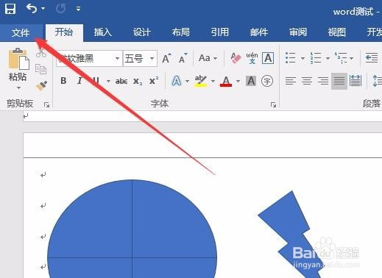
Task: Open the Text Effects dropdown arrow
Action: [x=188, y=81]
